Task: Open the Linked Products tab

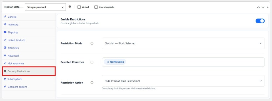Action: click(x=29, y=40)
